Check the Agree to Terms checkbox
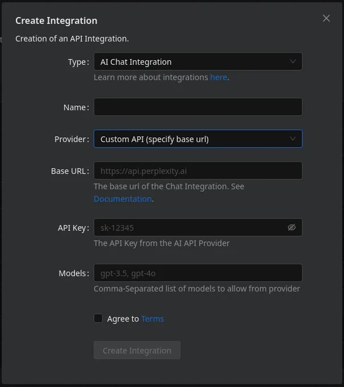344x387 pixels. tap(98, 318)
